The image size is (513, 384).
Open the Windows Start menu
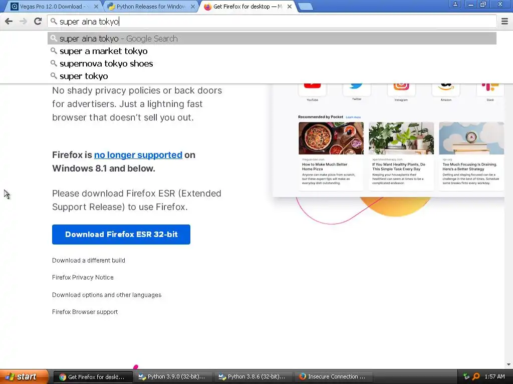[x=23, y=376]
